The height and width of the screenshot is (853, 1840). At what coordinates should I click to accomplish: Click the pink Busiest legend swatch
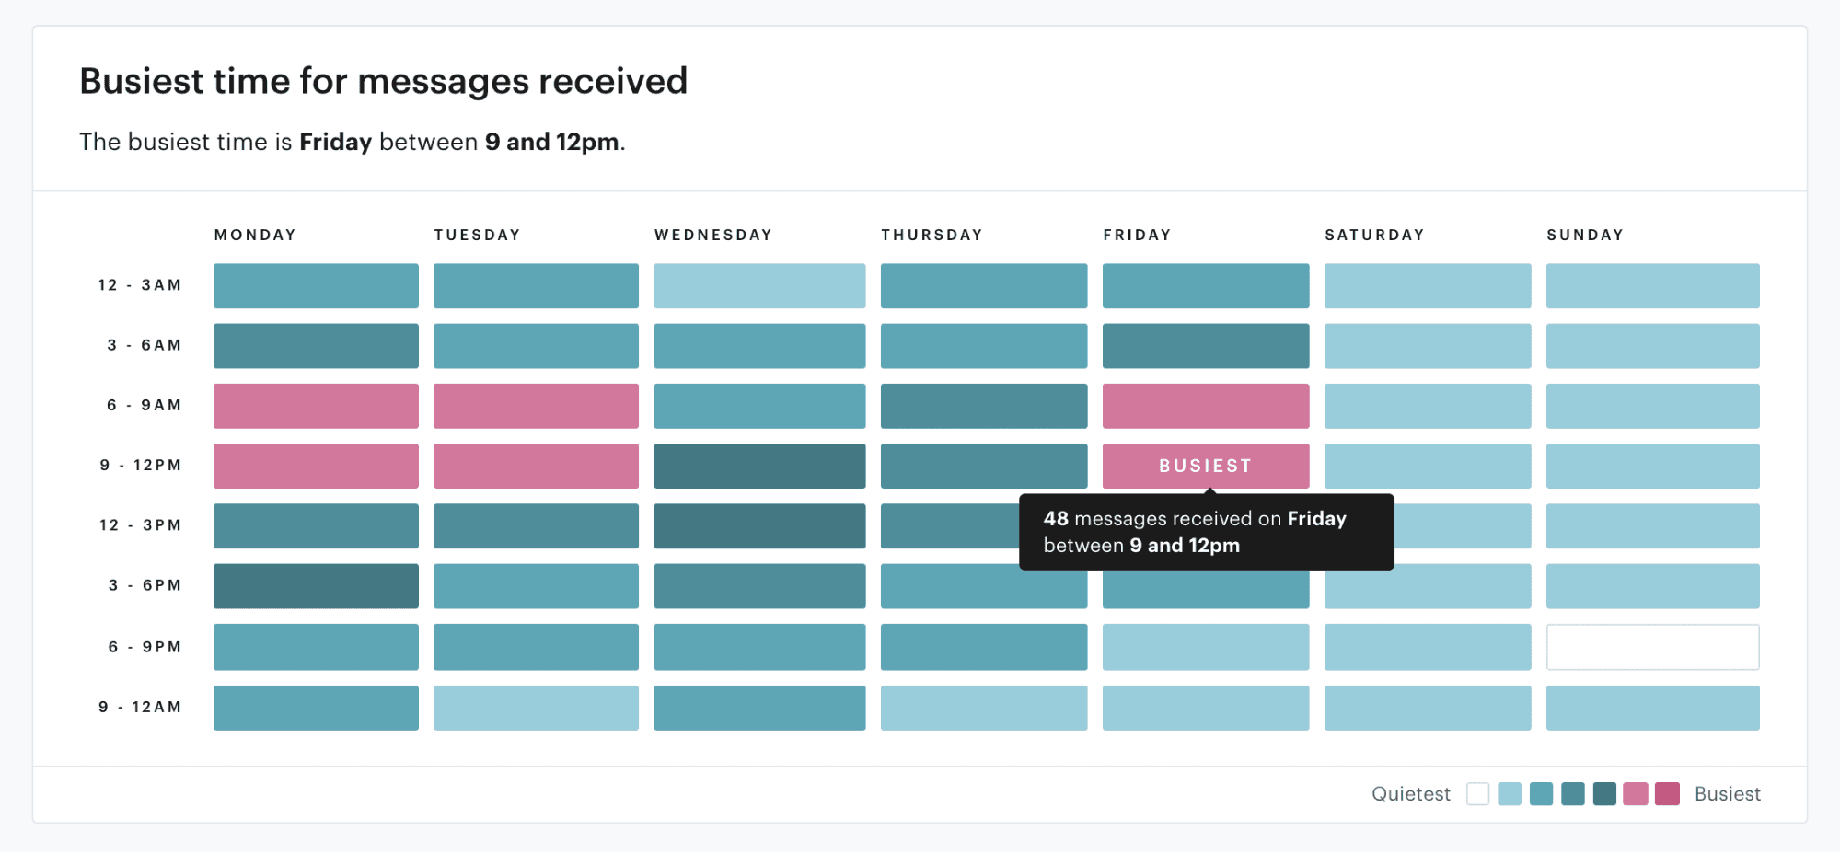coord(1666,793)
